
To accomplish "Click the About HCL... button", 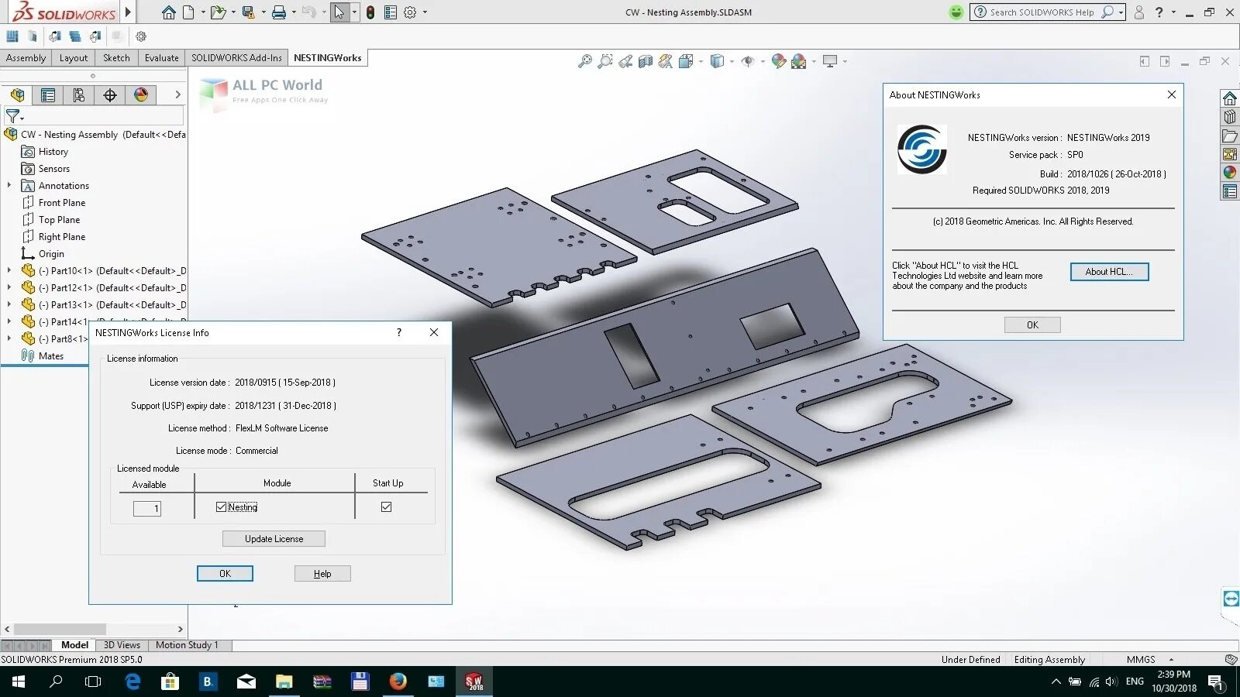I will coord(1109,272).
